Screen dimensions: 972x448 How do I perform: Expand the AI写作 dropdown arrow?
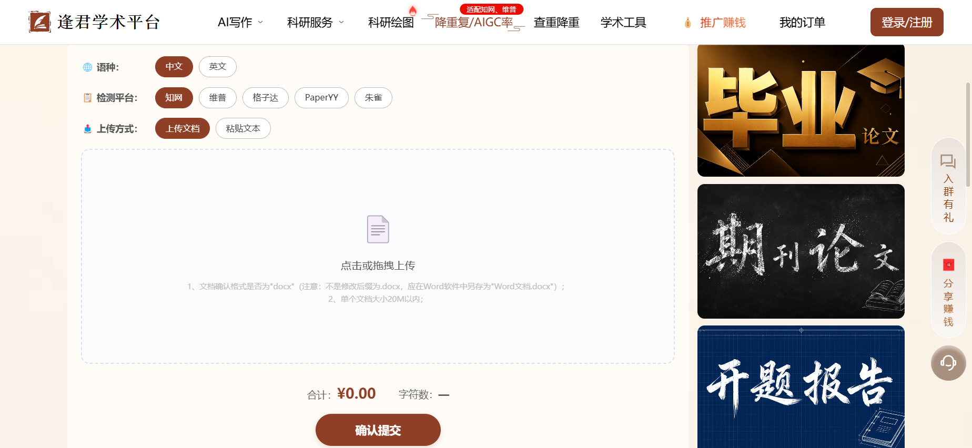click(260, 22)
